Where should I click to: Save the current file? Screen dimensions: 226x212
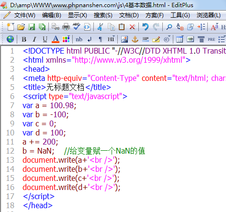[32, 27]
